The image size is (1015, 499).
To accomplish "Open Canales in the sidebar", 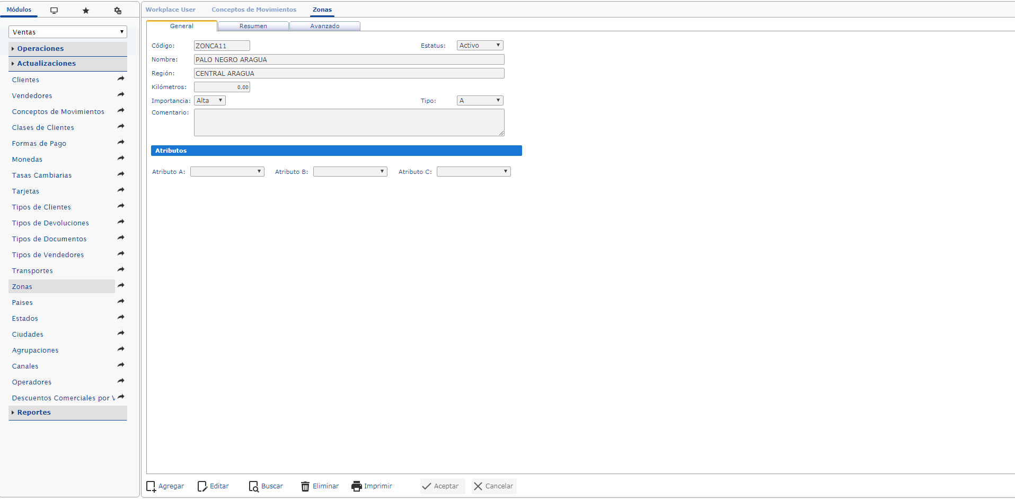I will pos(25,366).
